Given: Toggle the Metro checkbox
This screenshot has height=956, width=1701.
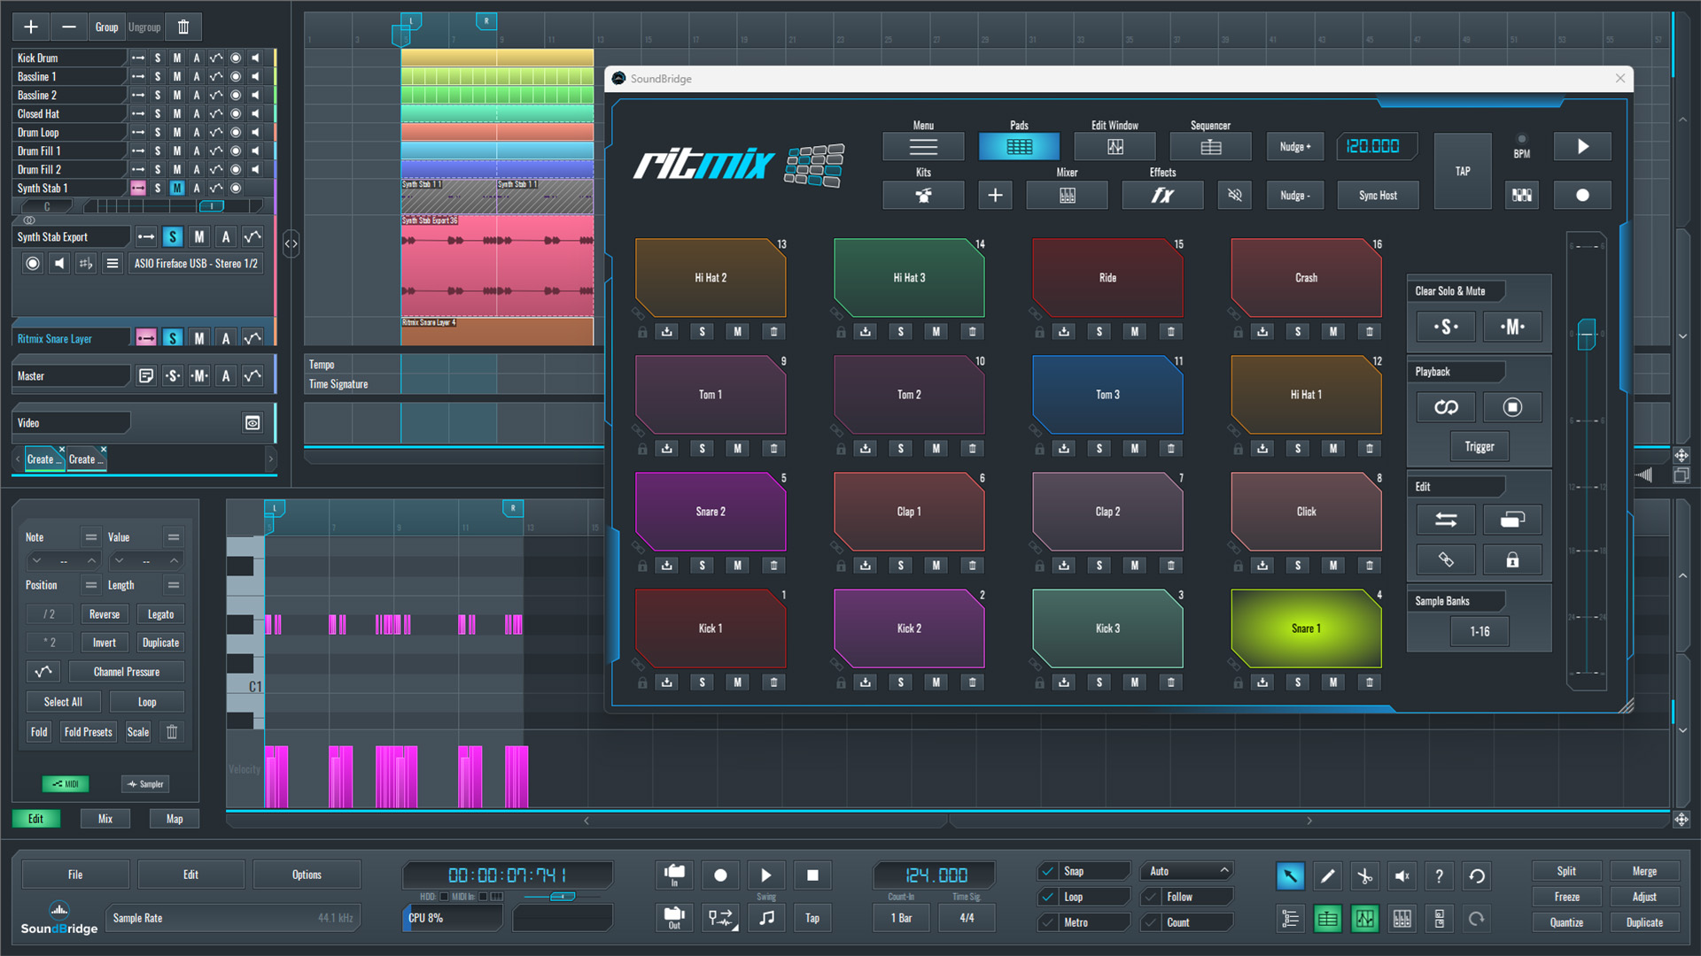Looking at the screenshot, I should pos(1048,922).
